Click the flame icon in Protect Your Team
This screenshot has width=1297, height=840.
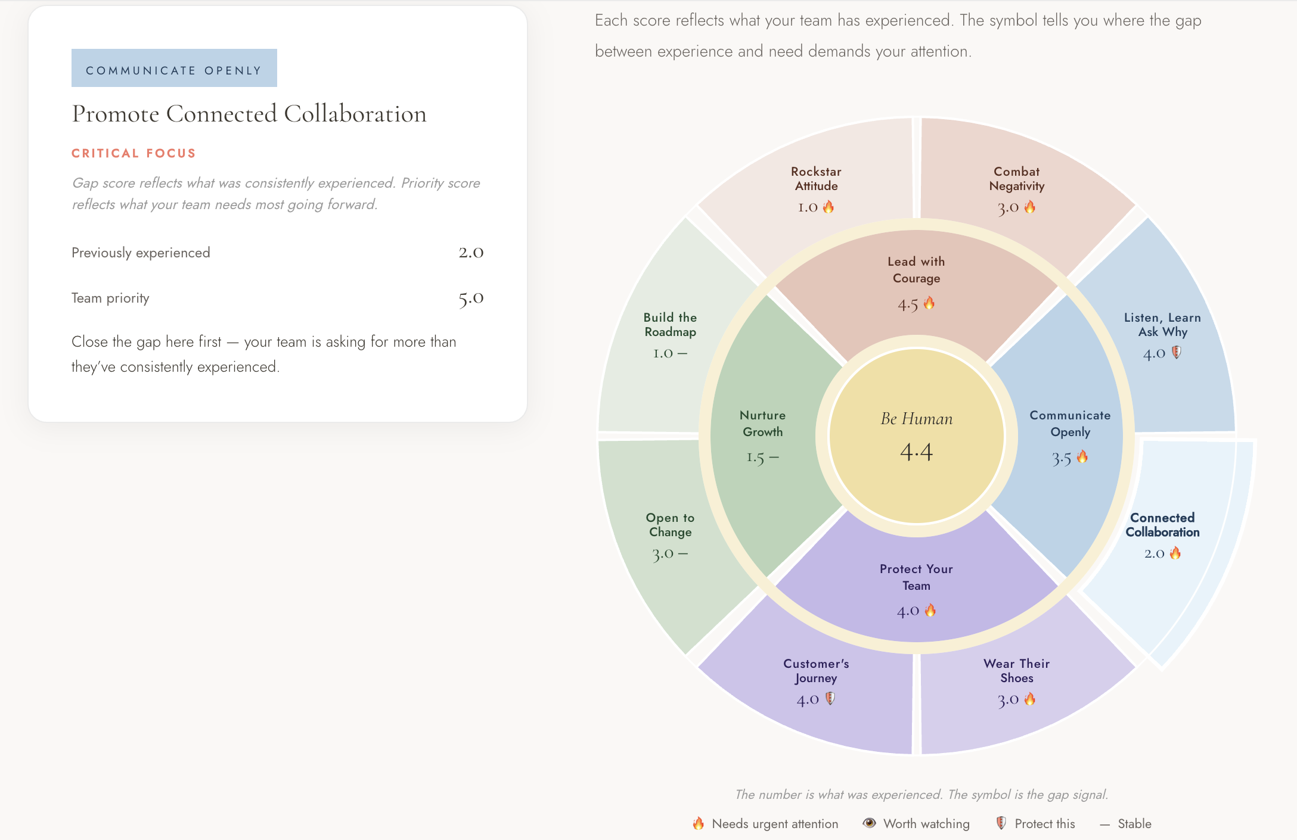930,610
